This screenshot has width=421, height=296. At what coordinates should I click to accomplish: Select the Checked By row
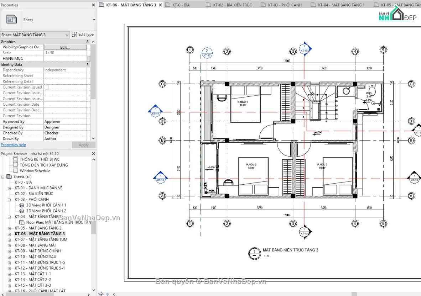(43, 133)
